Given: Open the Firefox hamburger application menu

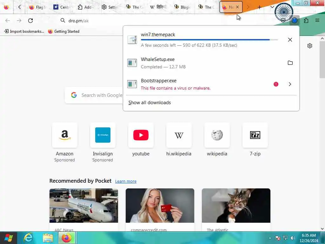Looking at the screenshot, I should coord(317,21).
